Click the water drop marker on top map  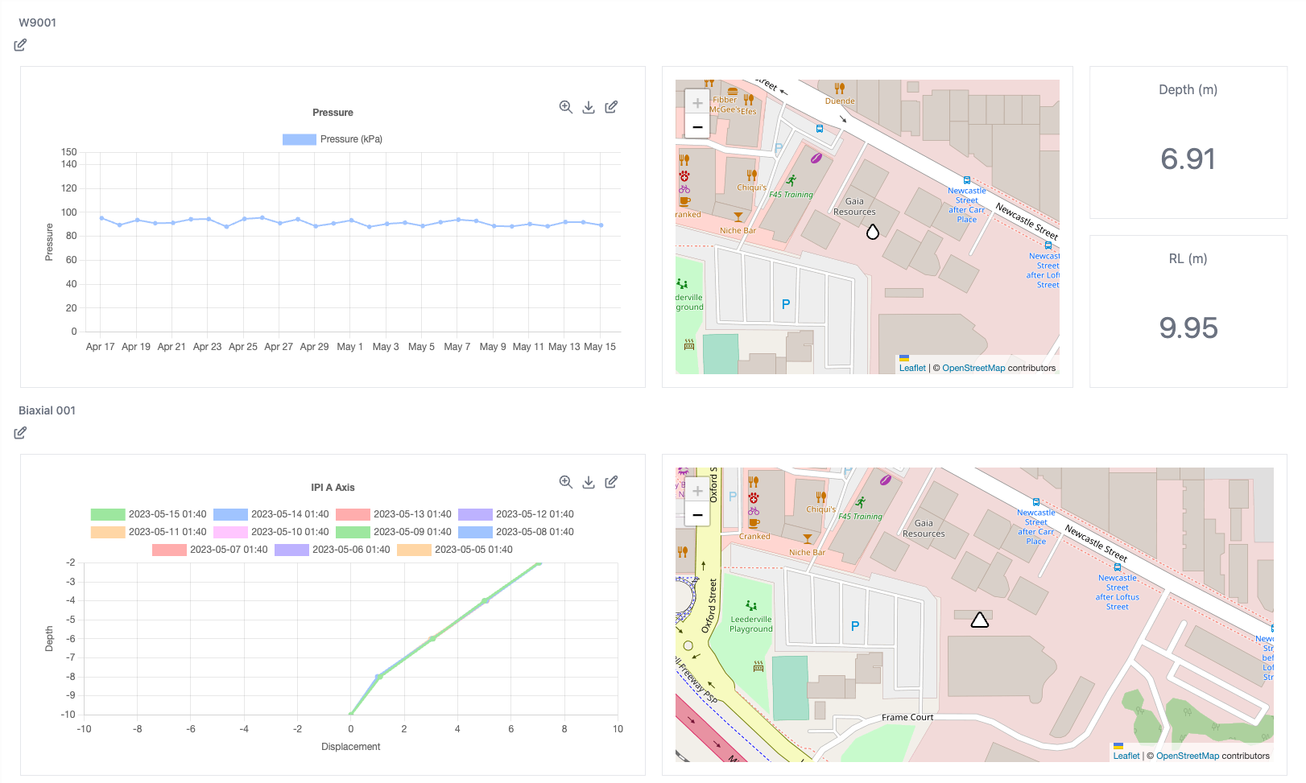point(872,232)
